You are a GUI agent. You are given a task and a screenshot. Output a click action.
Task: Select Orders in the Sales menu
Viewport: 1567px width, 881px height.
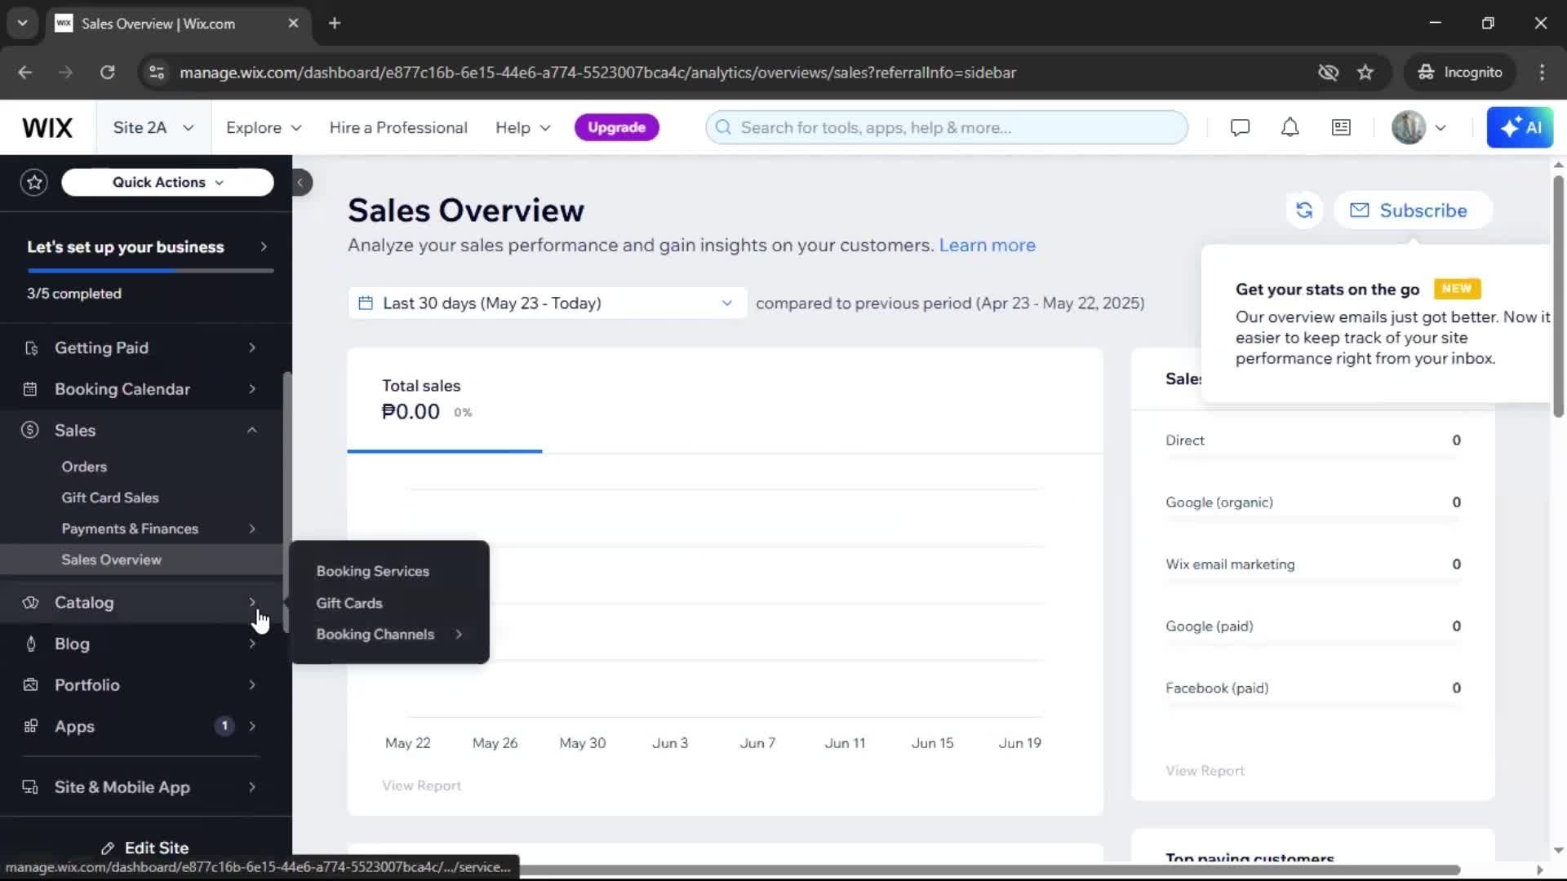(x=84, y=467)
